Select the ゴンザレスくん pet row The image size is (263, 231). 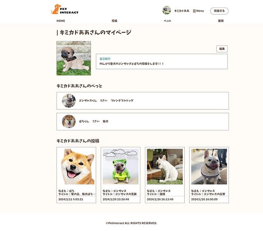point(143,101)
